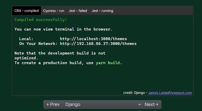Go to the previous theme with Prev
Viewport: 202px width, 111px height.
click(x=53, y=104)
